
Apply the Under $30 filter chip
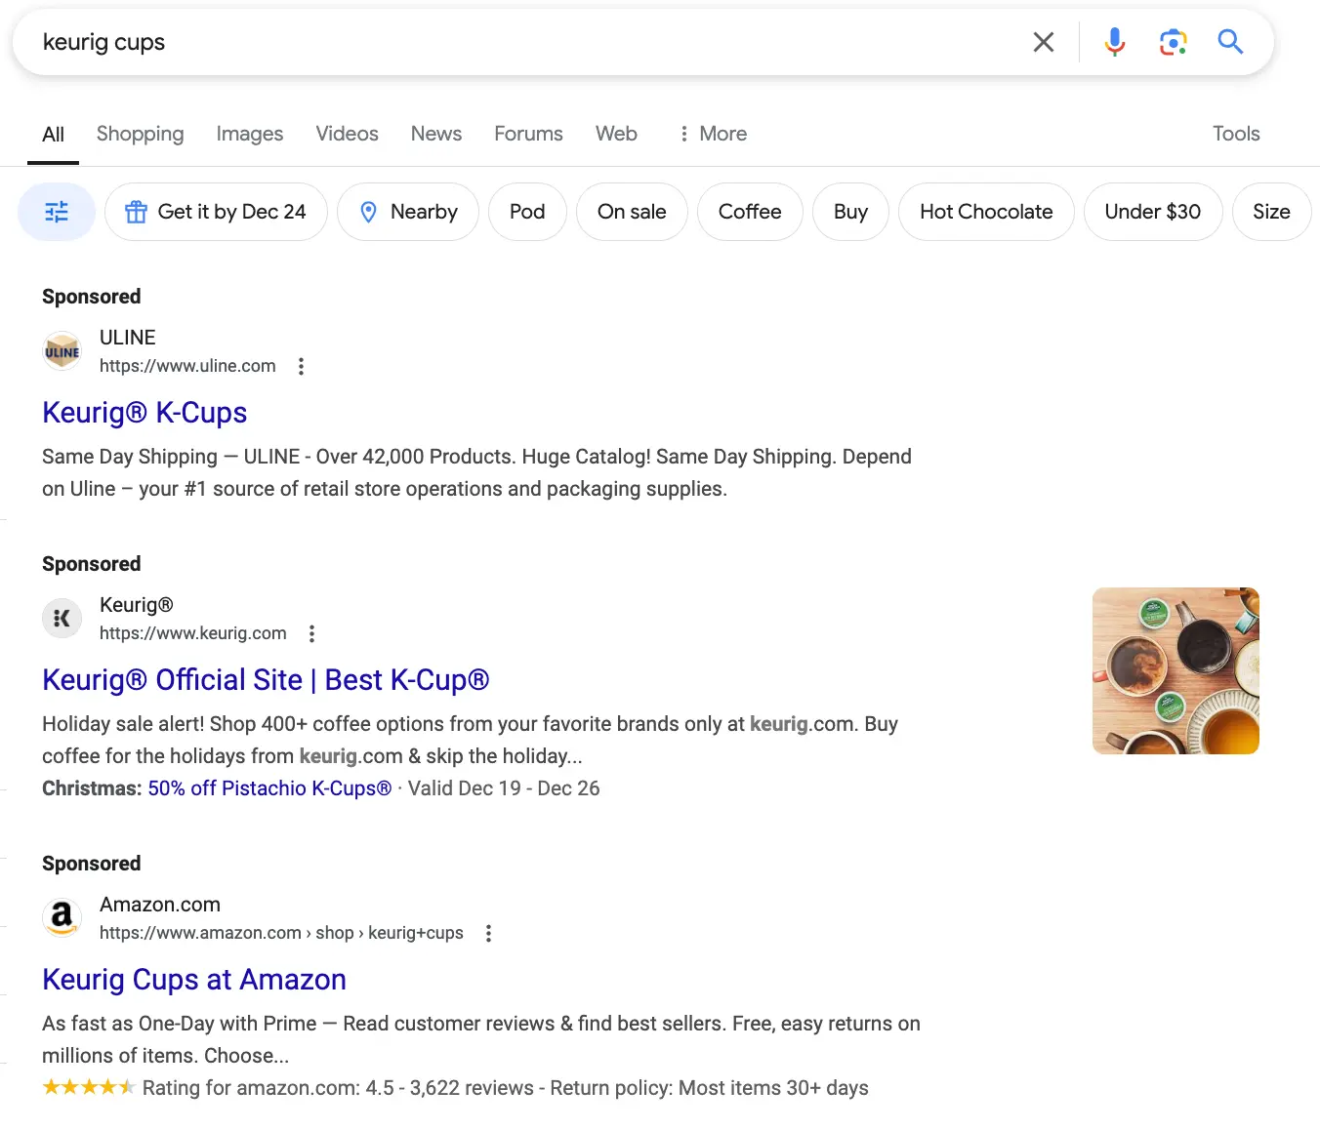click(x=1153, y=212)
